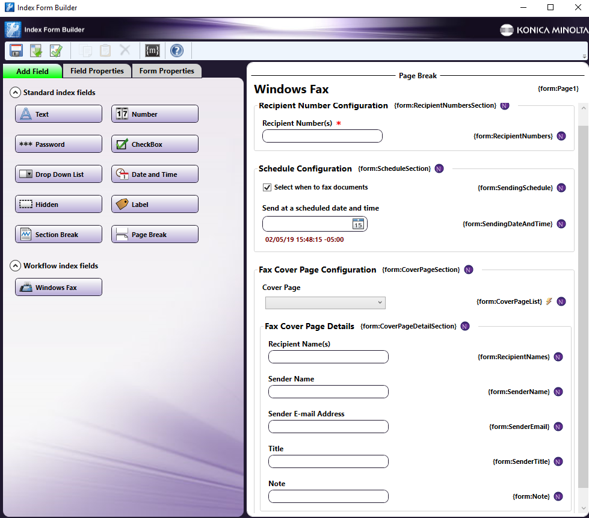
Task: Add a Drop Down List field
Action: 58,174
